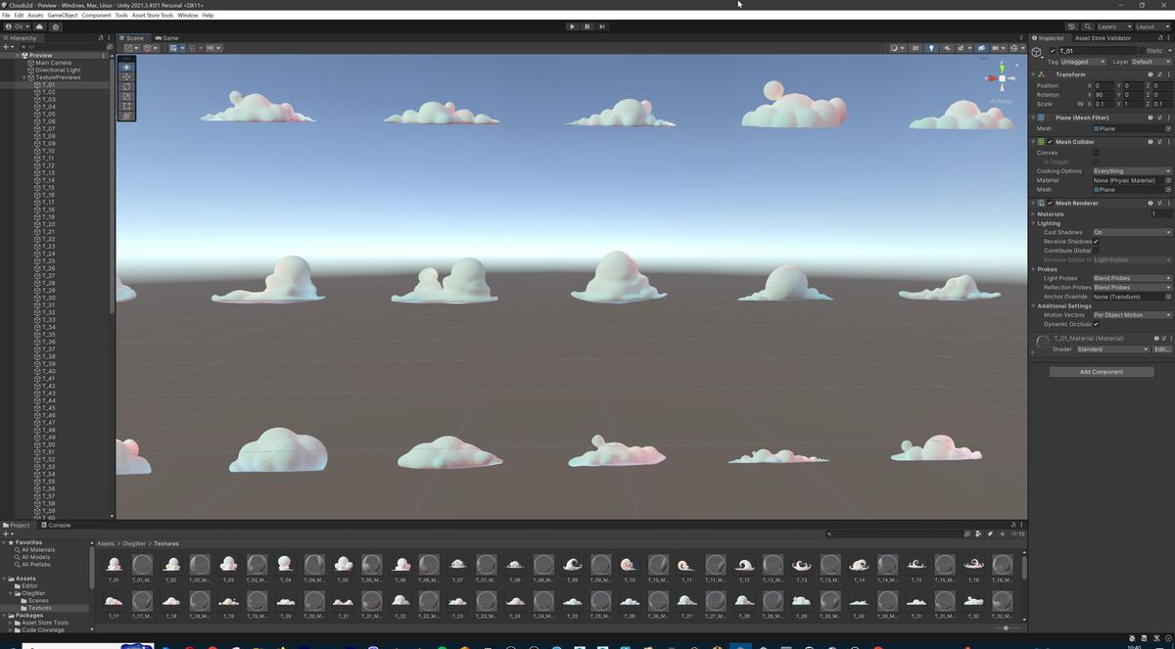
Task: Open the GameObject menu
Action: tap(62, 15)
